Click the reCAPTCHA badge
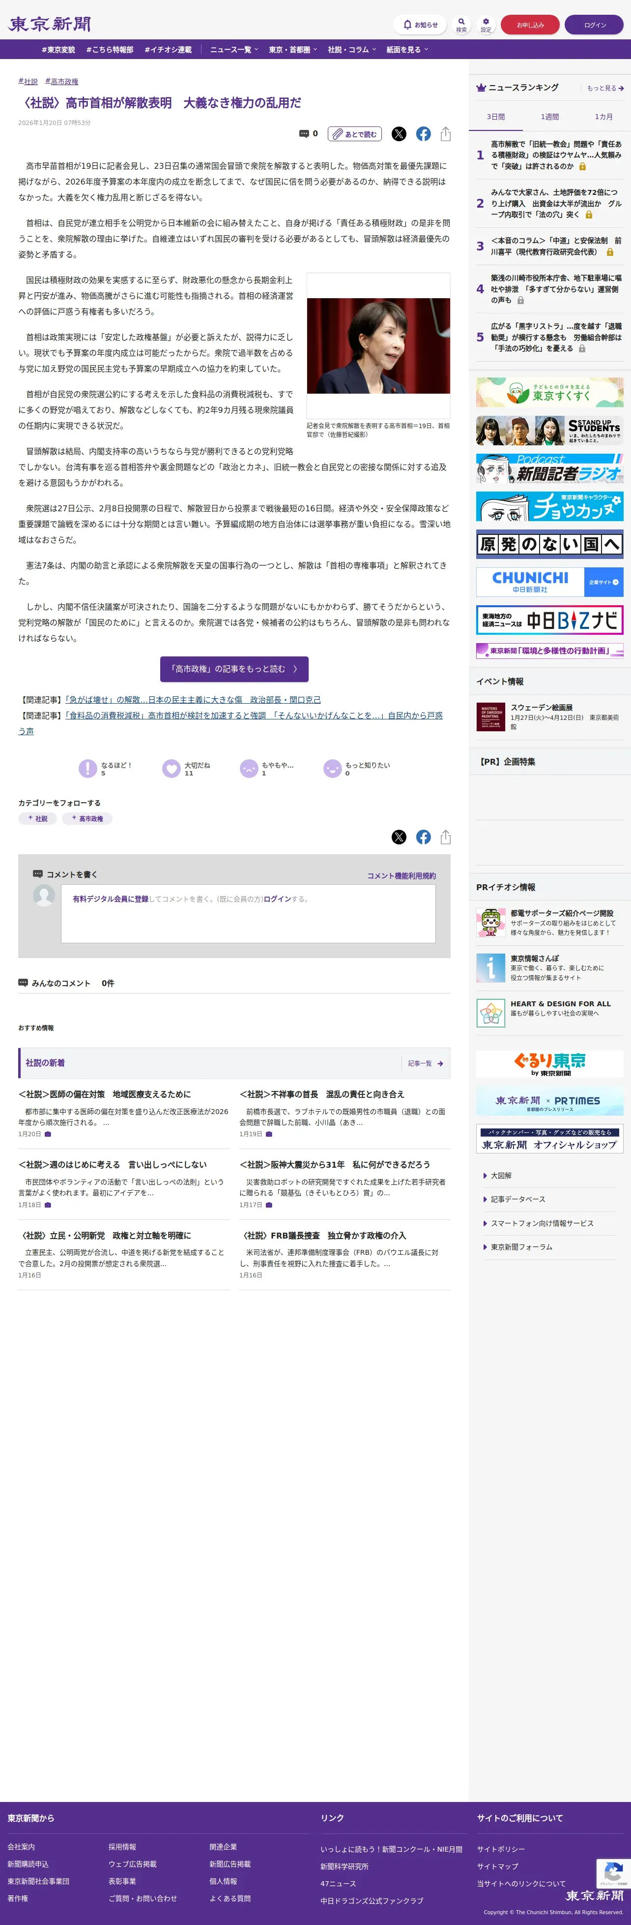This screenshot has width=631, height=1925. [614, 1874]
